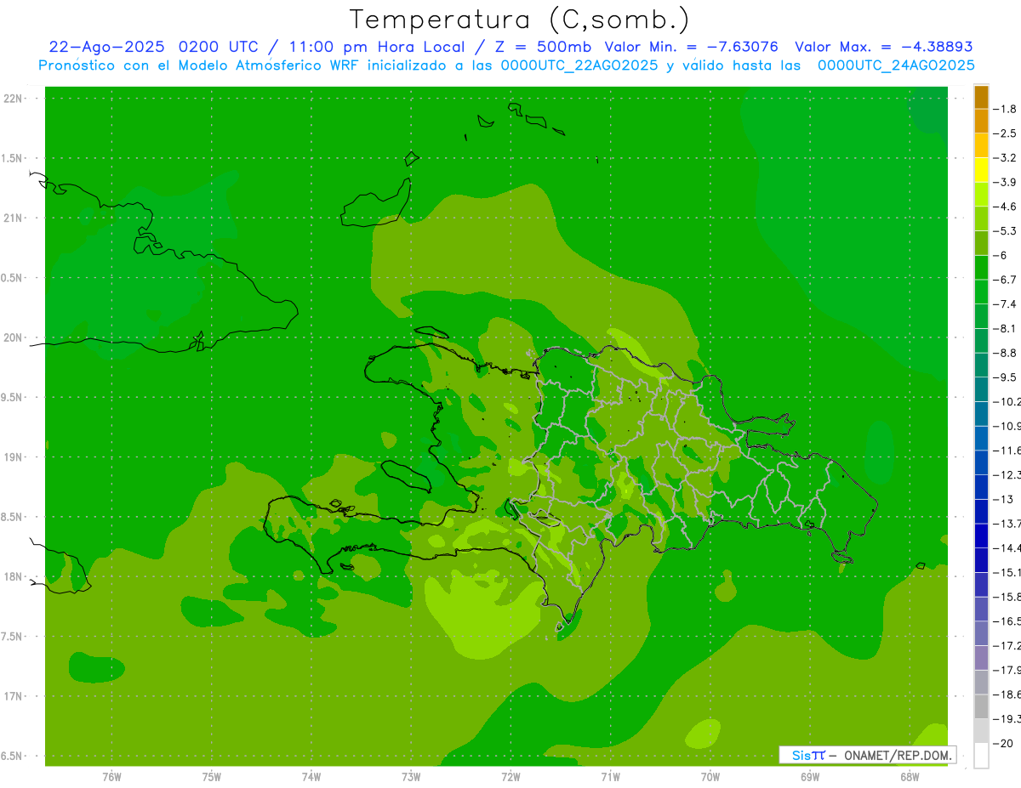1021x788 pixels.
Task: Pick navy swatch between -13.7 and -14.4
Action: [x=981, y=536]
